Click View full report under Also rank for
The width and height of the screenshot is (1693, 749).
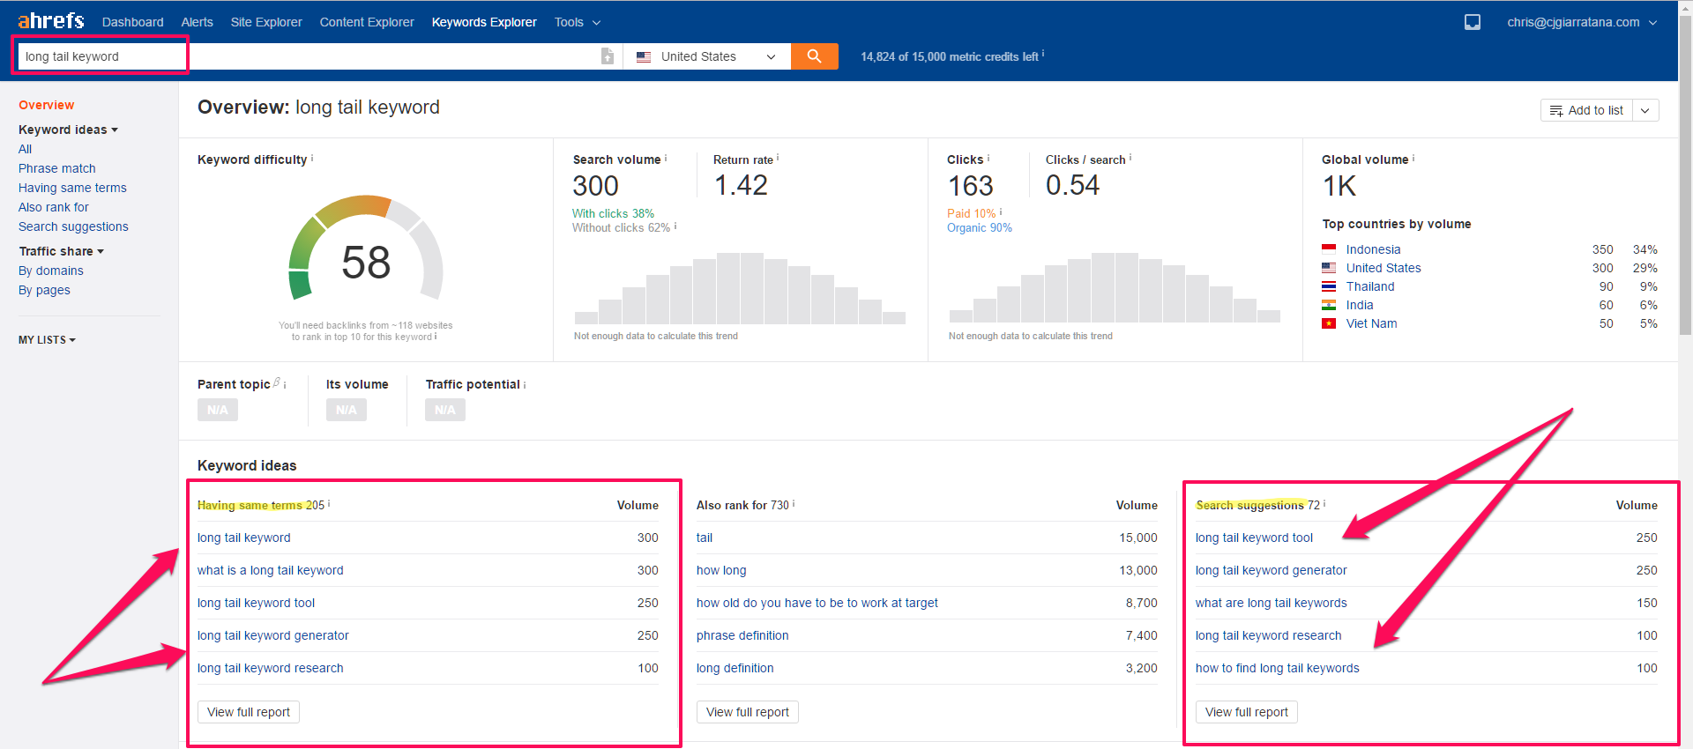[747, 712]
